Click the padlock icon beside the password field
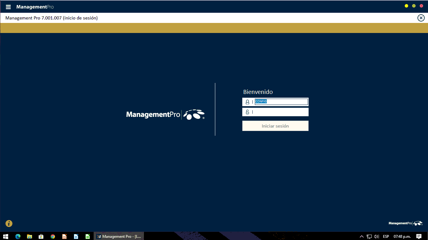This screenshot has height=240, width=428. click(x=247, y=112)
